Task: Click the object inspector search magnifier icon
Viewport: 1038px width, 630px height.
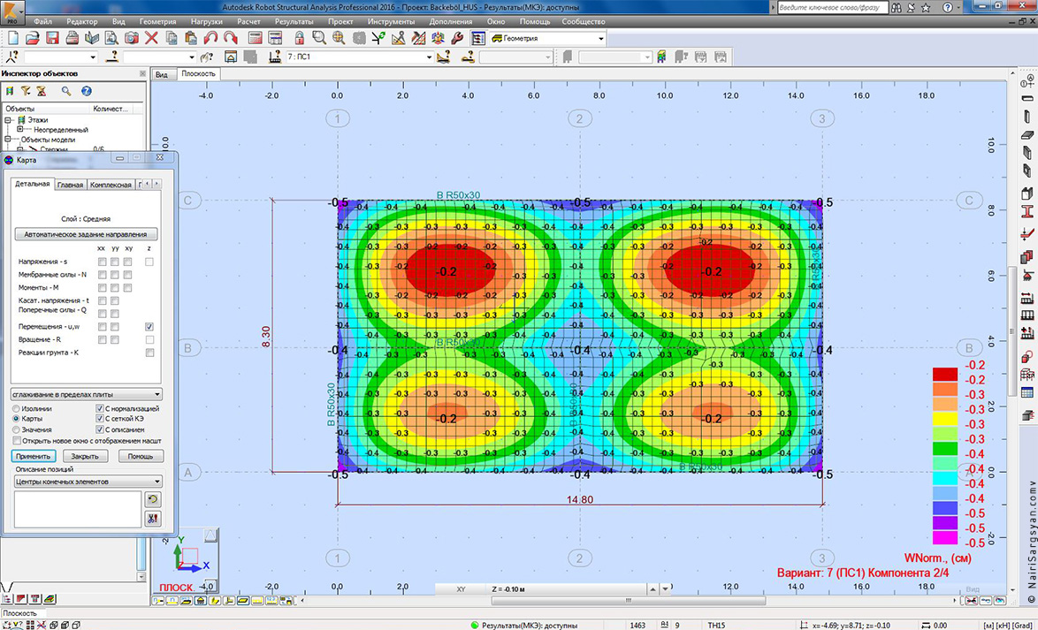Action: tap(66, 91)
